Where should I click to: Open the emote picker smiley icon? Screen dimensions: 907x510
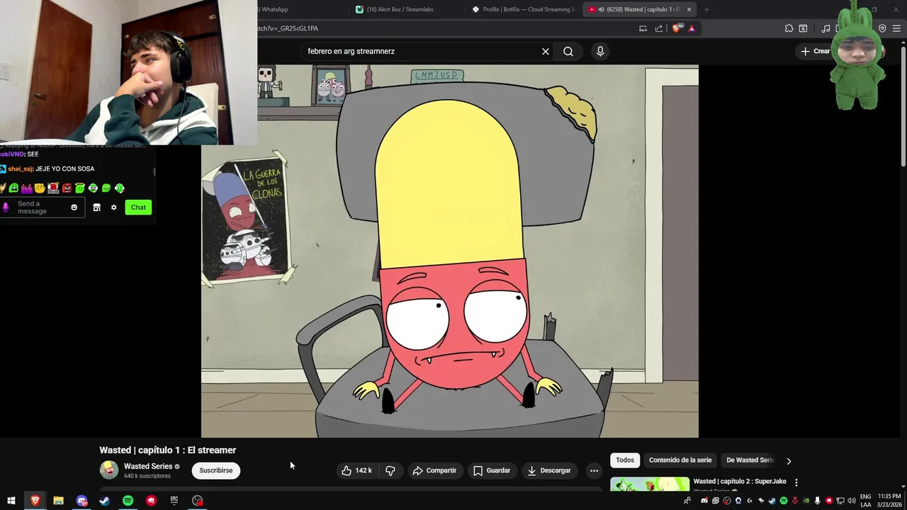pos(74,208)
